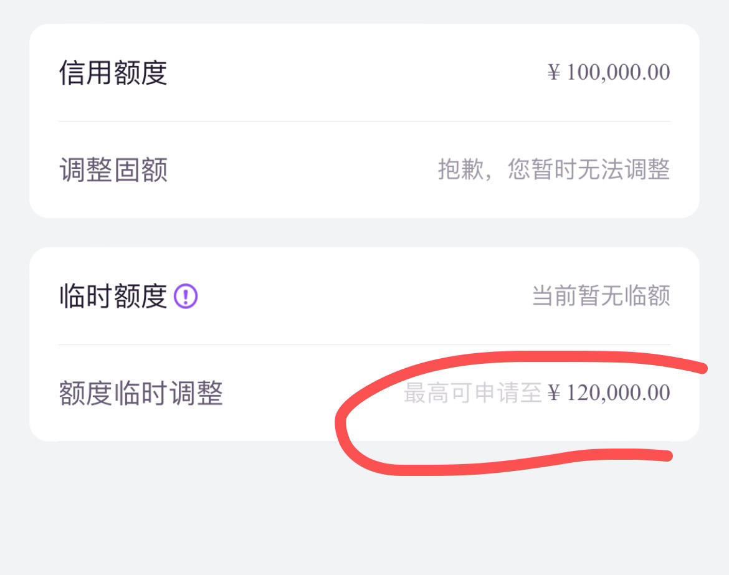
Task: Click the gap between the two cards
Action: pos(364,232)
